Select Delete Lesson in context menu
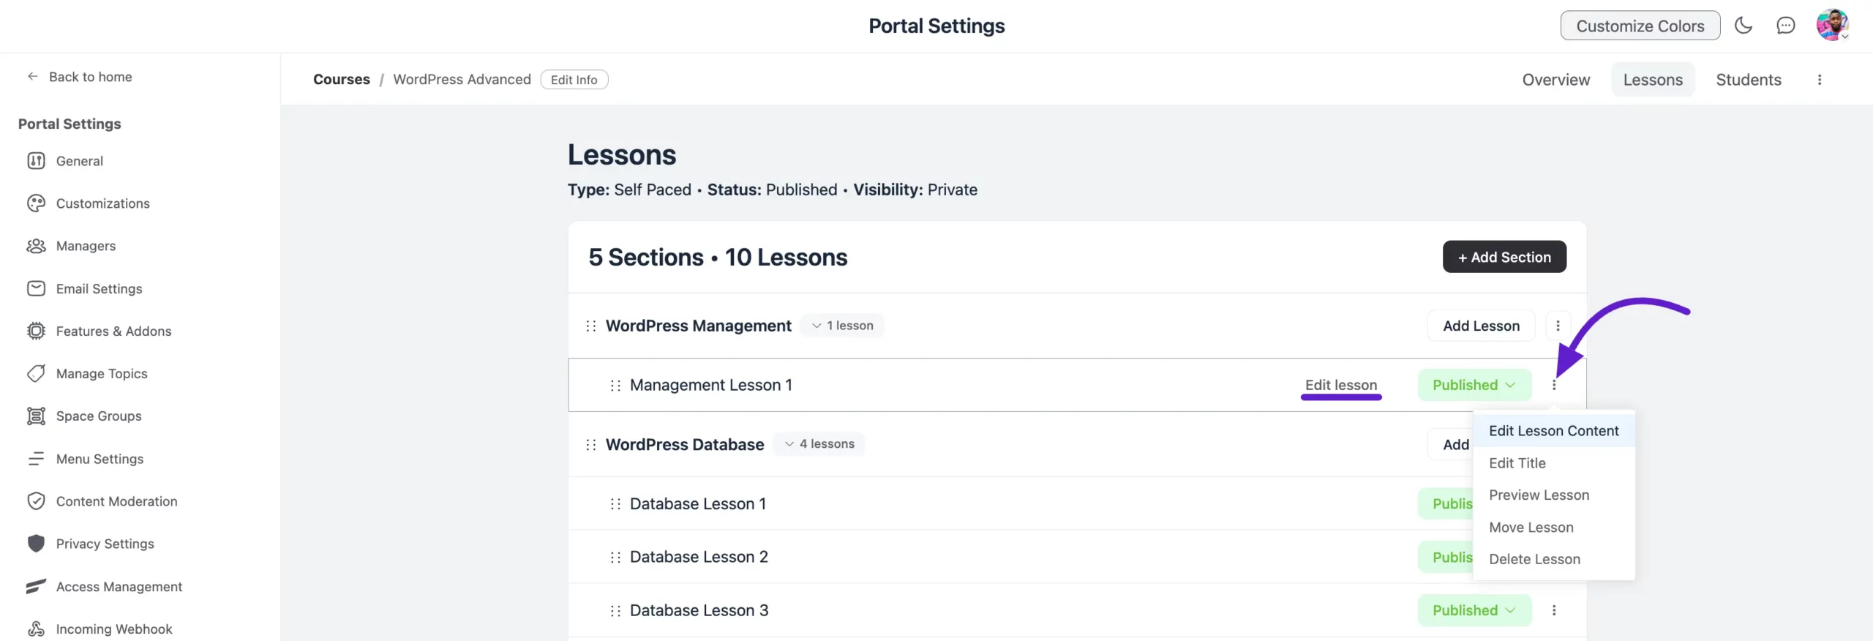 coord(1534,559)
